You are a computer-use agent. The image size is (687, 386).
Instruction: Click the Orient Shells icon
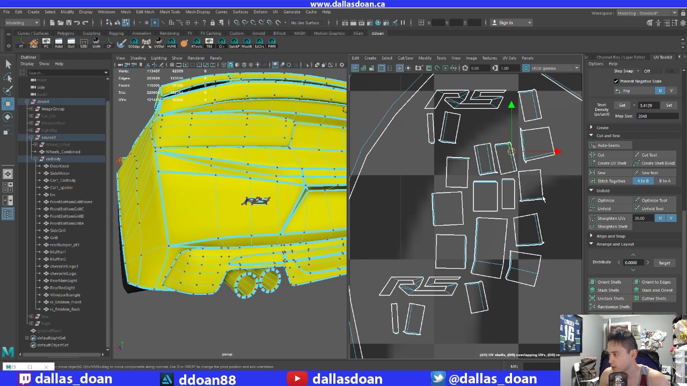(593, 282)
